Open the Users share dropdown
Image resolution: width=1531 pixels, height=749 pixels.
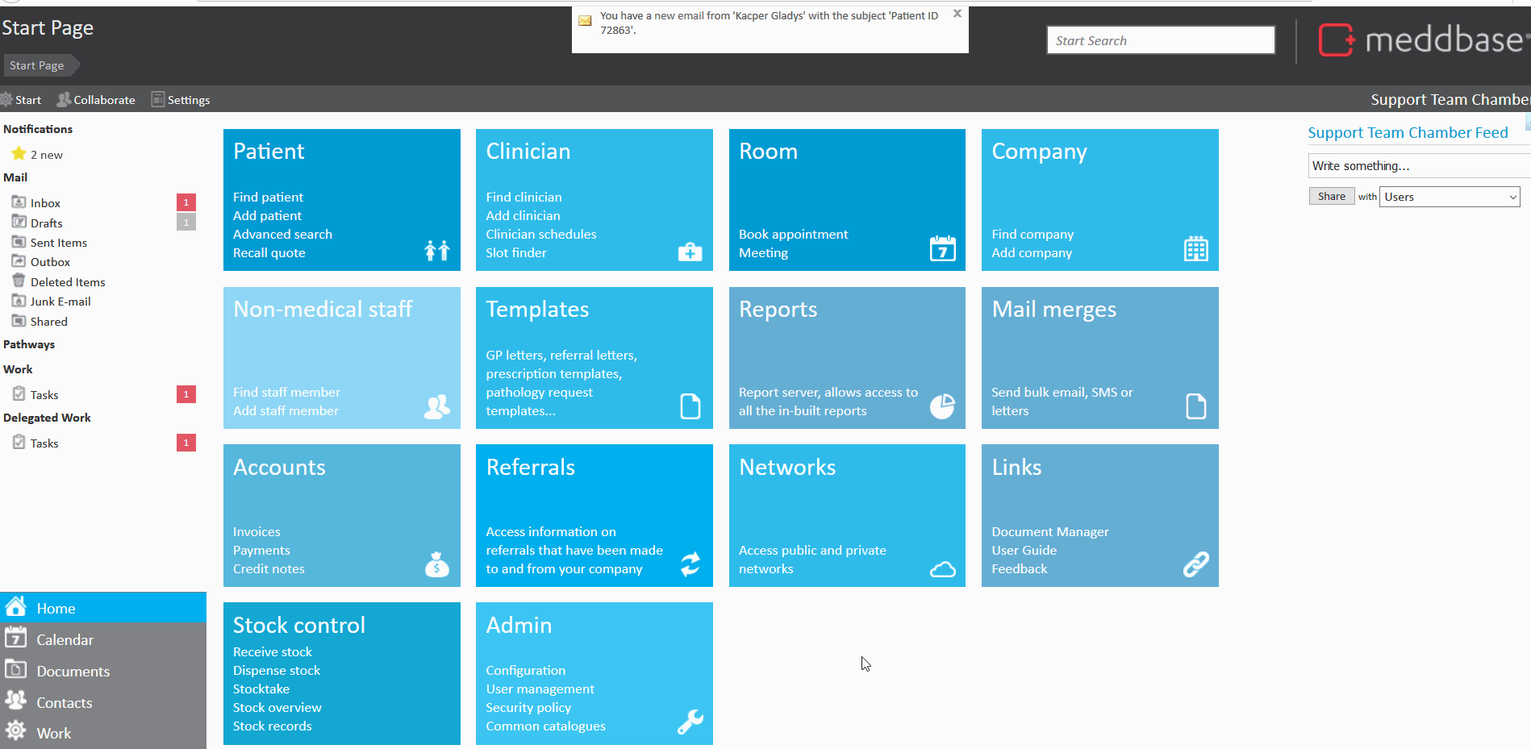1450,197
